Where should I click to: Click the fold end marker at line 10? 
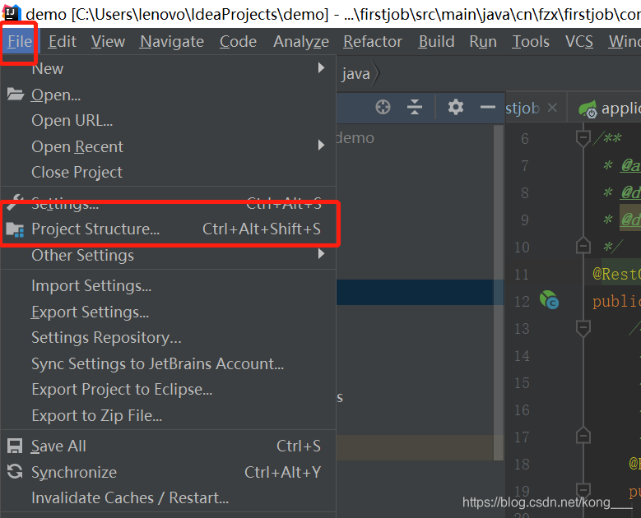(583, 246)
